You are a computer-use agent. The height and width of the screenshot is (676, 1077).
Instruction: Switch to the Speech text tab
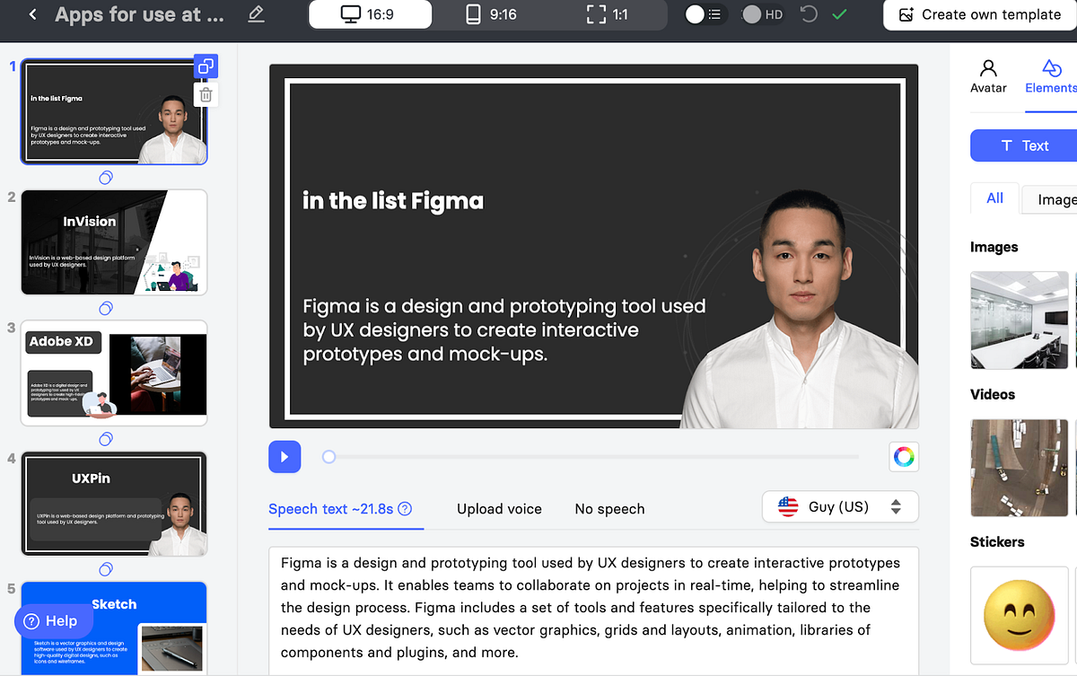coord(330,508)
